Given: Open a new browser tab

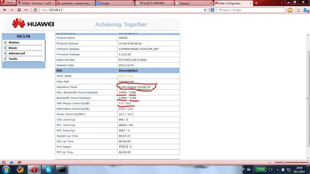Looking at the screenshot, I should coord(256,3).
